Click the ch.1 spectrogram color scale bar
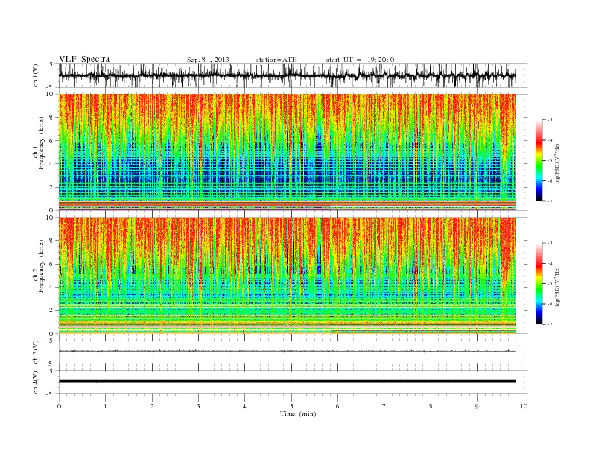This screenshot has width=590, height=456. (x=539, y=161)
